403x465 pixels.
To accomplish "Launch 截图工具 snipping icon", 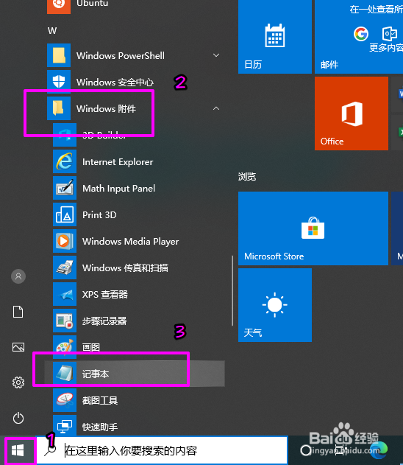I will point(65,400).
